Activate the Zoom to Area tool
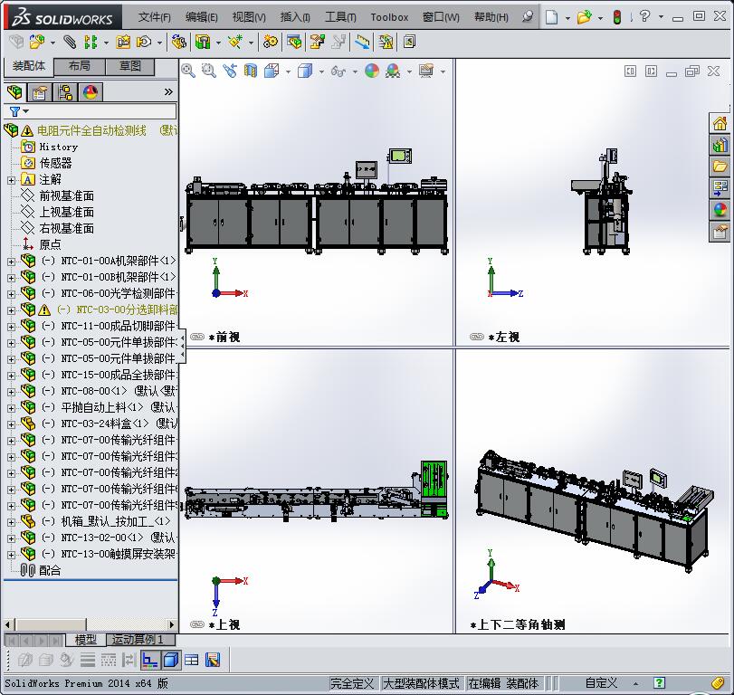The height and width of the screenshot is (695, 734). [209, 71]
